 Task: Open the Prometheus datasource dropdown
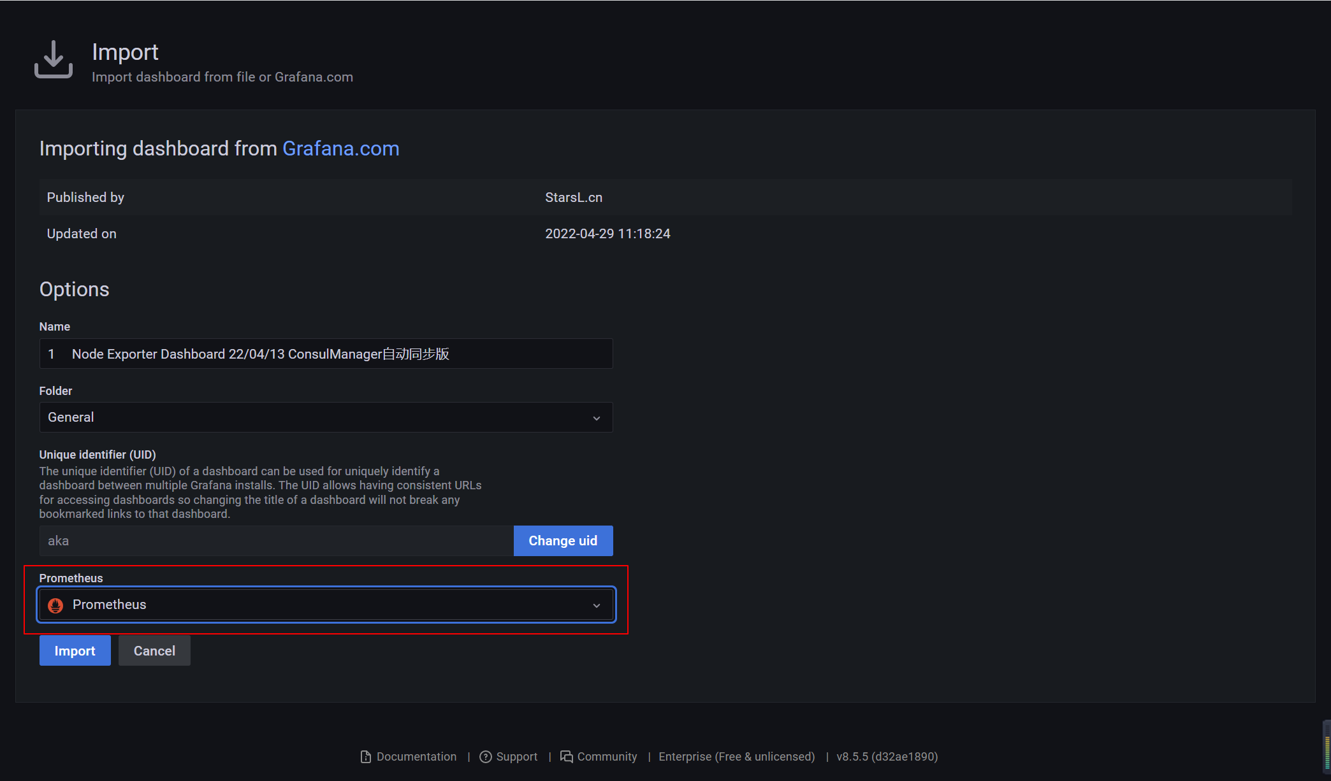pos(326,605)
